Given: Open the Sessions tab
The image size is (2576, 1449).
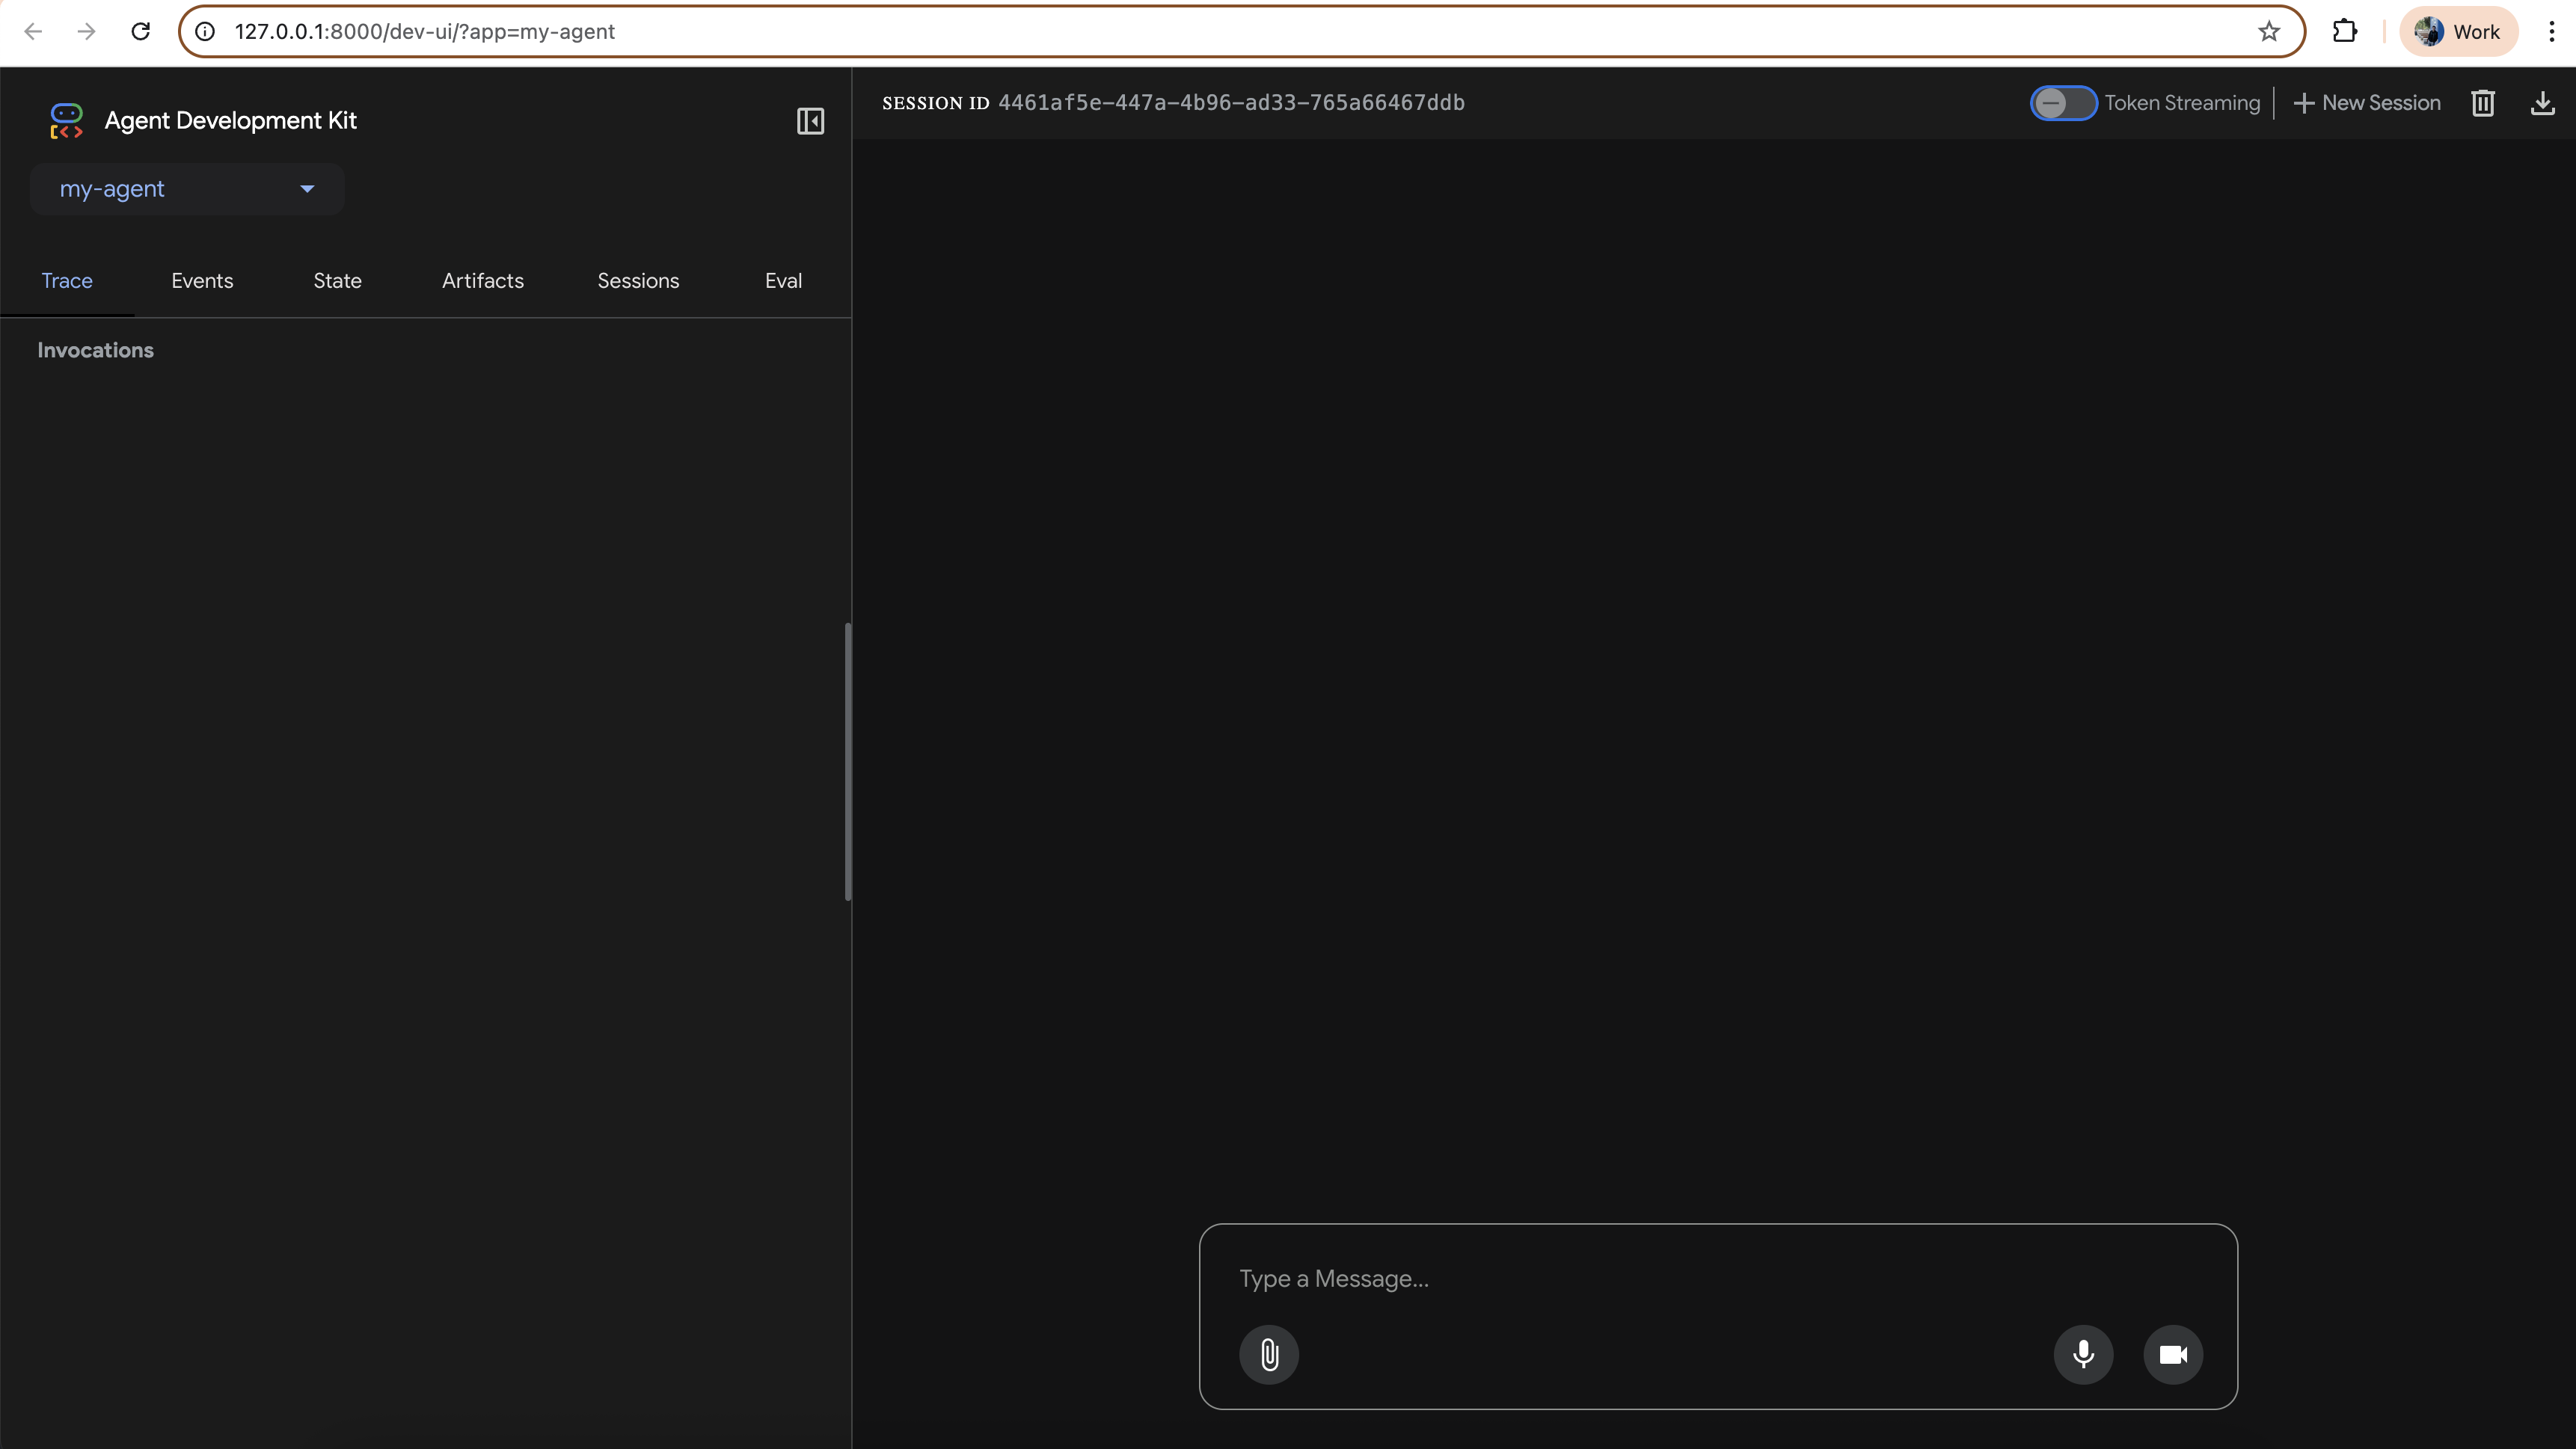Looking at the screenshot, I should (x=638, y=281).
